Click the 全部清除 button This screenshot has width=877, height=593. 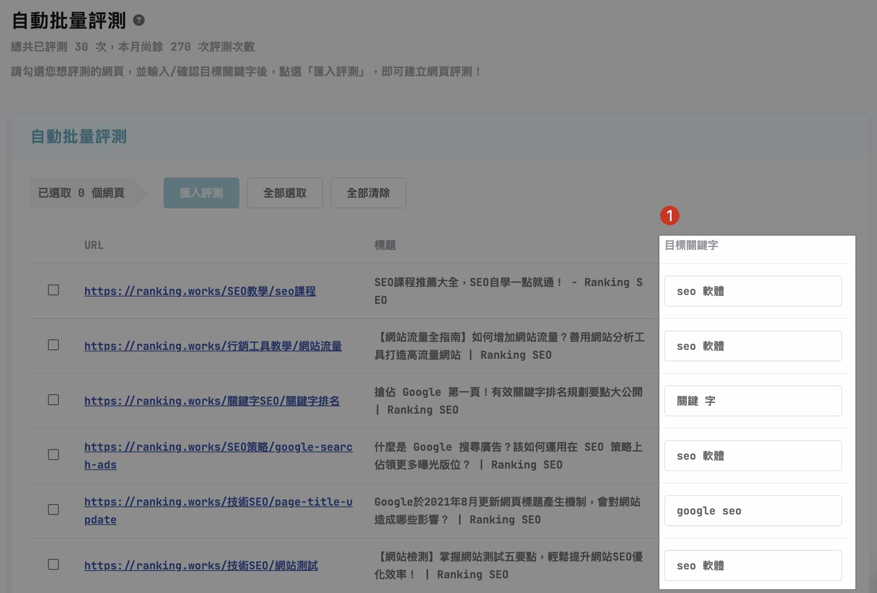(x=368, y=193)
